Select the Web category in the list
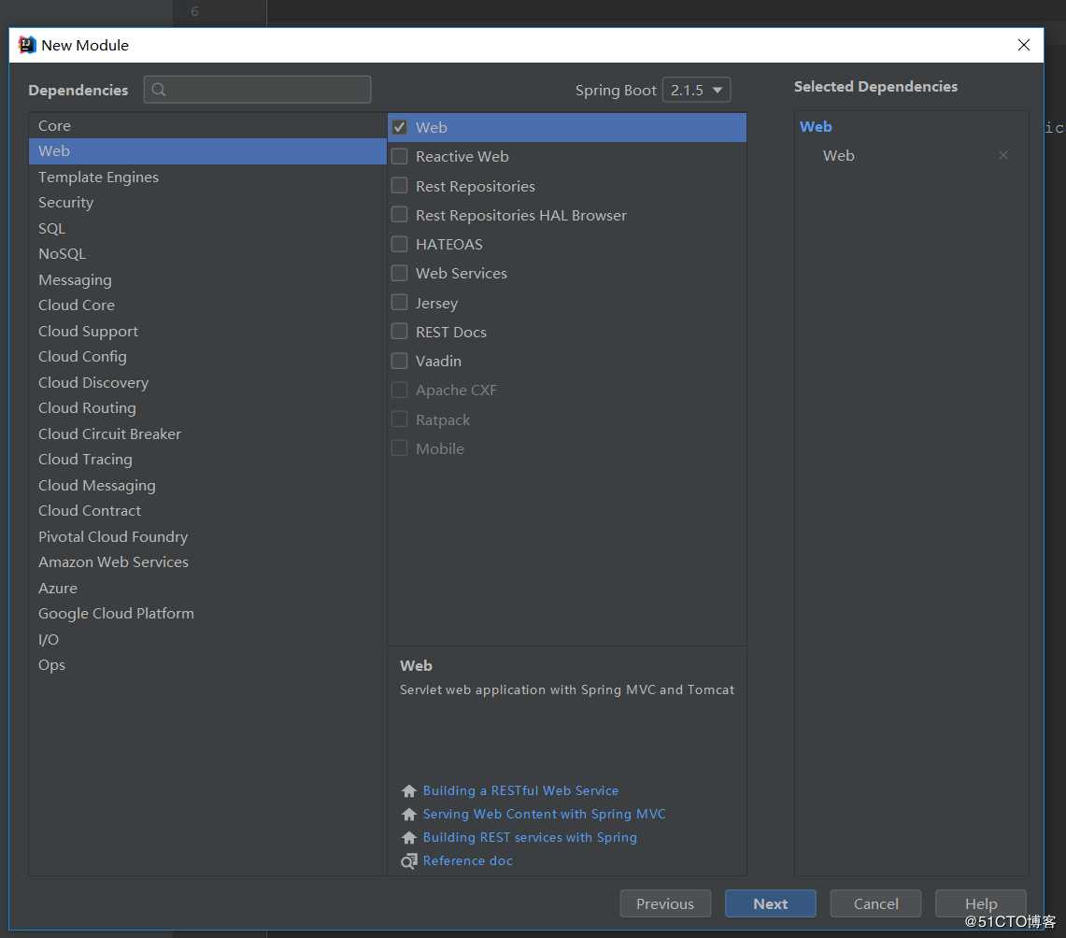 (207, 151)
